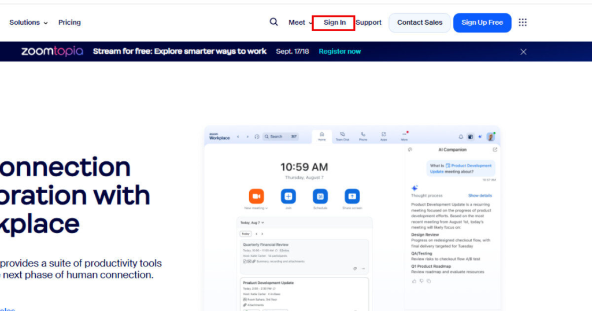Open the apps grid menu icon
Viewport: 592px width, 311px height.
[523, 23]
